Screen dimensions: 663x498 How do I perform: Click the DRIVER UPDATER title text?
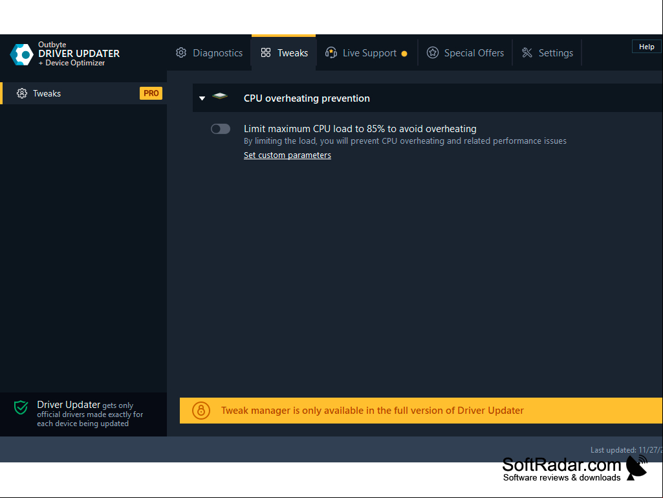79,54
